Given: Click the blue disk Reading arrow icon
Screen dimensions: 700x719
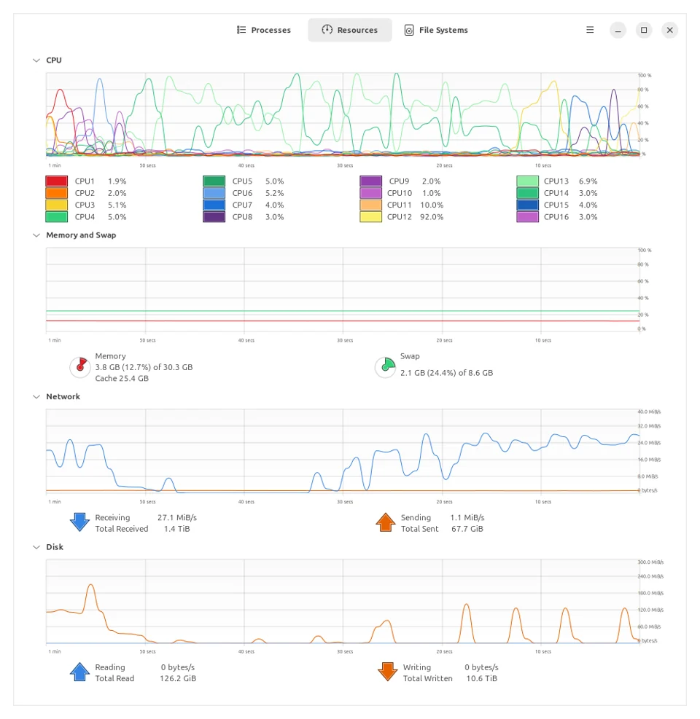Looking at the screenshot, I should click(x=80, y=672).
